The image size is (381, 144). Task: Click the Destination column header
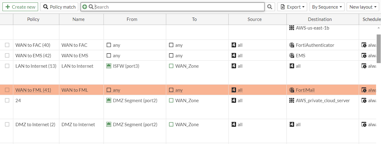point(320,19)
